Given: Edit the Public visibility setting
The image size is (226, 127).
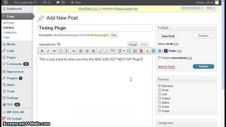Looking at the screenshot, I should [x=179, y=51].
